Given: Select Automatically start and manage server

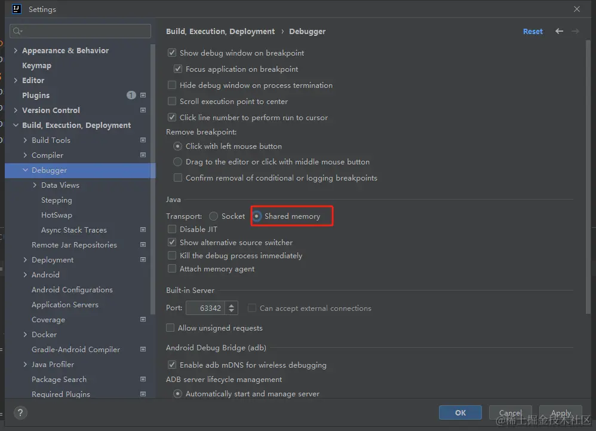Looking at the screenshot, I should point(177,394).
